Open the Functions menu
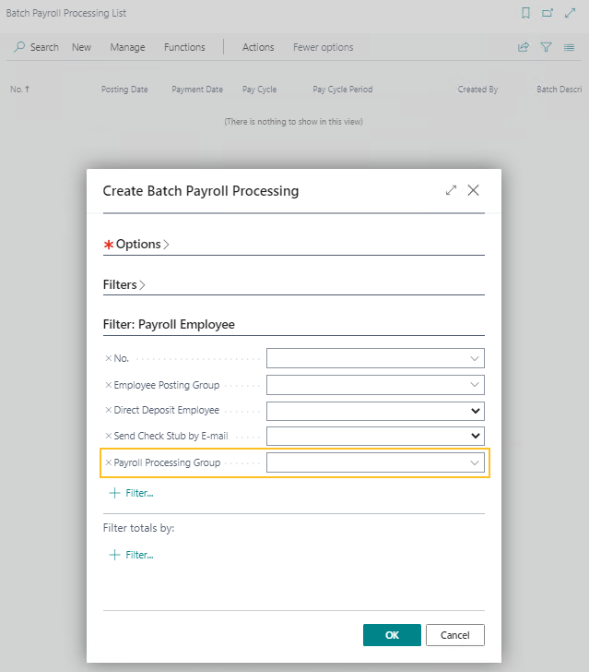Screen dimensions: 589x672 [x=184, y=47]
